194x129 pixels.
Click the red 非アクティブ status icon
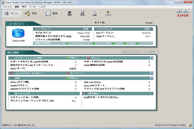click(x=68, y=73)
